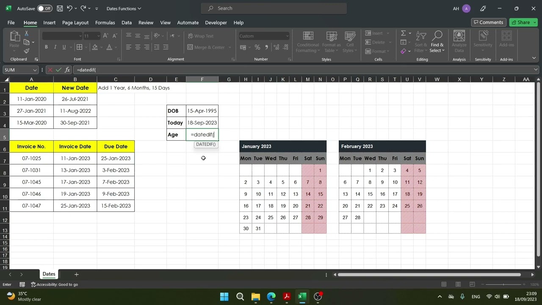
Task: Toggle Underline formatting
Action: pyautogui.click(x=64, y=47)
